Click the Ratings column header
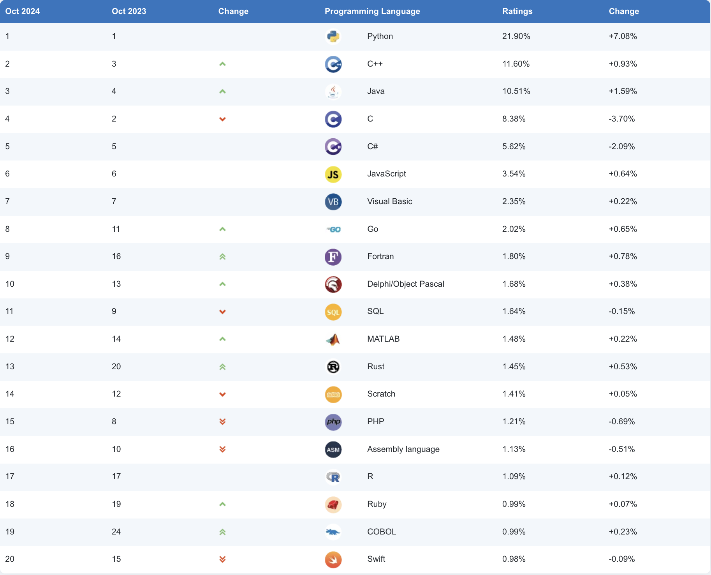The width and height of the screenshot is (711, 575). pos(517,11)
